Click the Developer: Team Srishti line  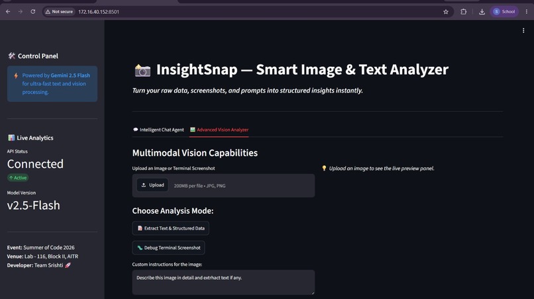tap(39, 265)
